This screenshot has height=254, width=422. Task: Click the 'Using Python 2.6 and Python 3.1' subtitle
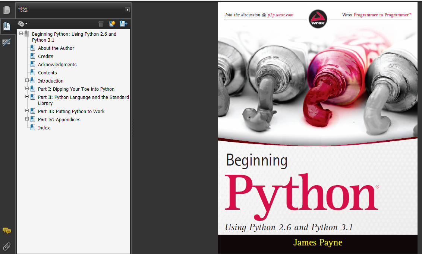click(x=289, y=228)
